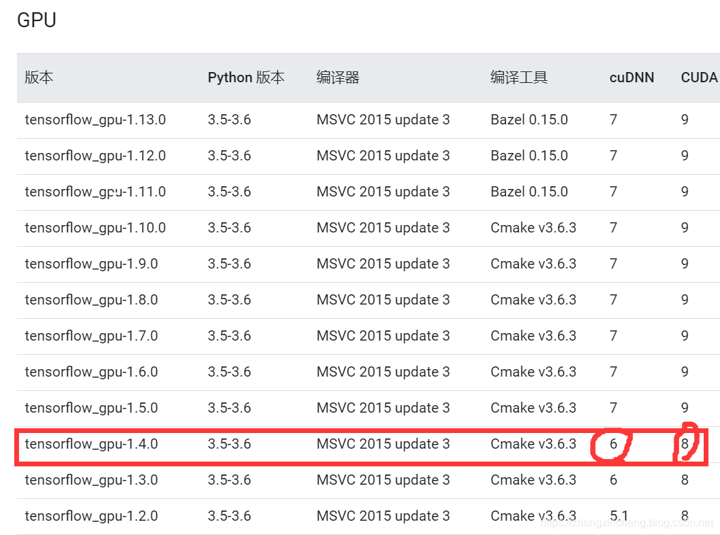Click cuDNN value 7 in 1.8.0 row

[613, 300]
